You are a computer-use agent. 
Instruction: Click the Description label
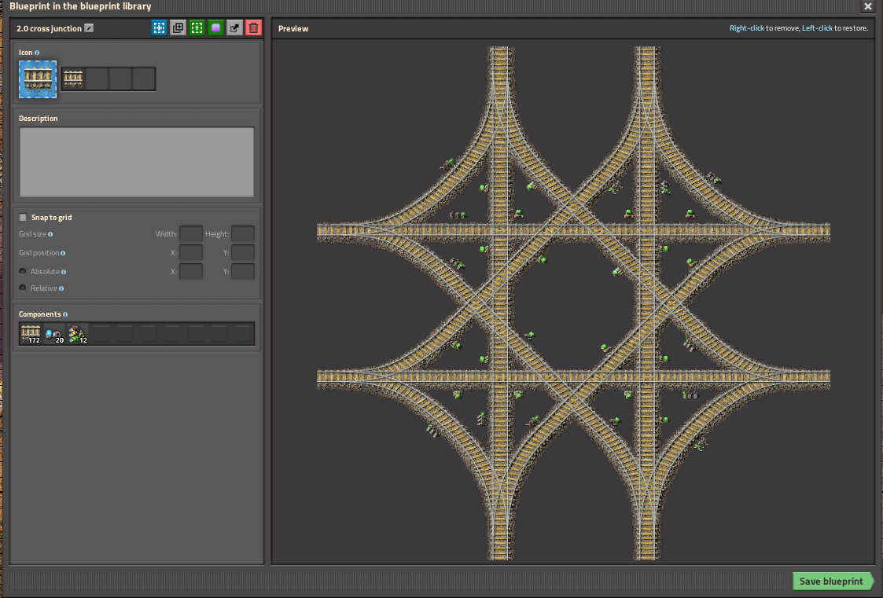coord(39,119)
